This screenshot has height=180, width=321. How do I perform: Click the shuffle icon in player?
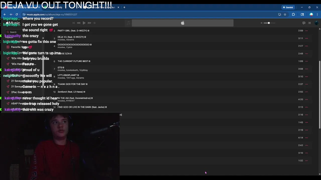(73, 23)
